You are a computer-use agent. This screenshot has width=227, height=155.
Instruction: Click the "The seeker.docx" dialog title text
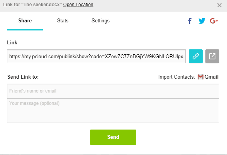[41, 5]
